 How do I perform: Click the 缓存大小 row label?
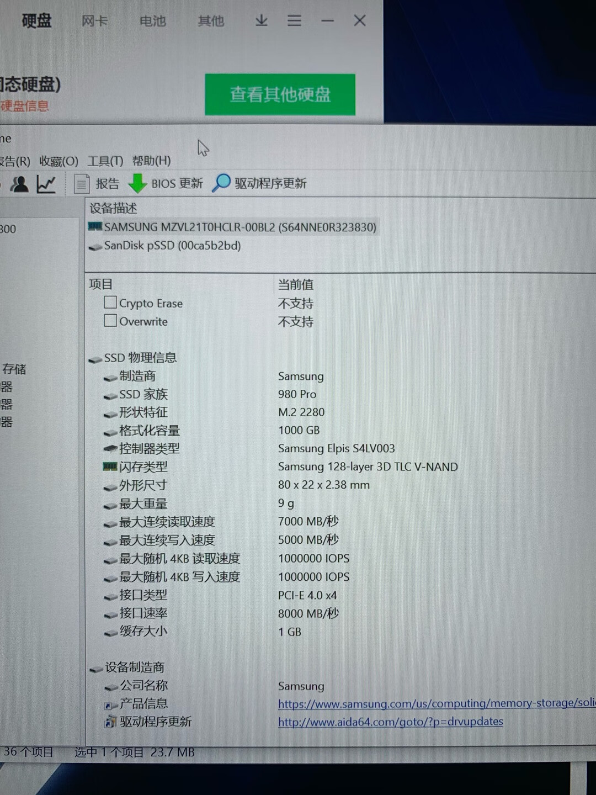[143, 631]
